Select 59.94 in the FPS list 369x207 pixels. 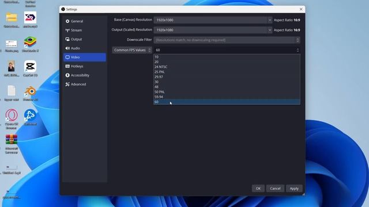point(227,97)
